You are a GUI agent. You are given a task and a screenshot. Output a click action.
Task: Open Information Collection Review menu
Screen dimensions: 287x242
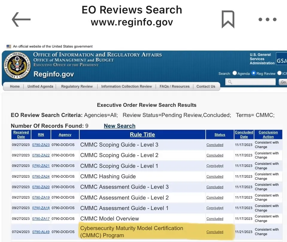click(x=127, y=86)
